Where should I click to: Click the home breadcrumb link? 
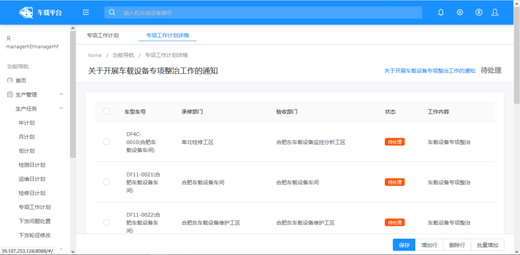pyautogui.click(x=95, y=55)
